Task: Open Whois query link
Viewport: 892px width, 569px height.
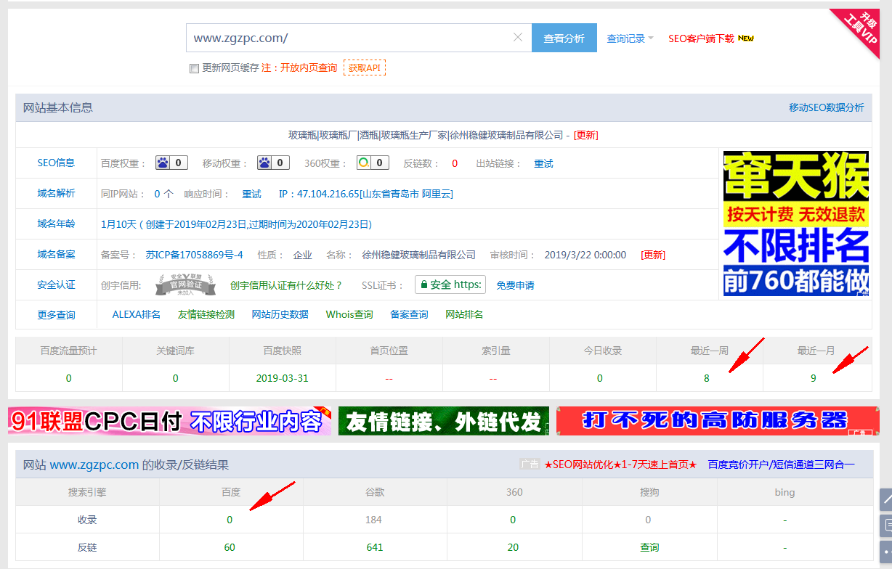Action: point(349,314)
